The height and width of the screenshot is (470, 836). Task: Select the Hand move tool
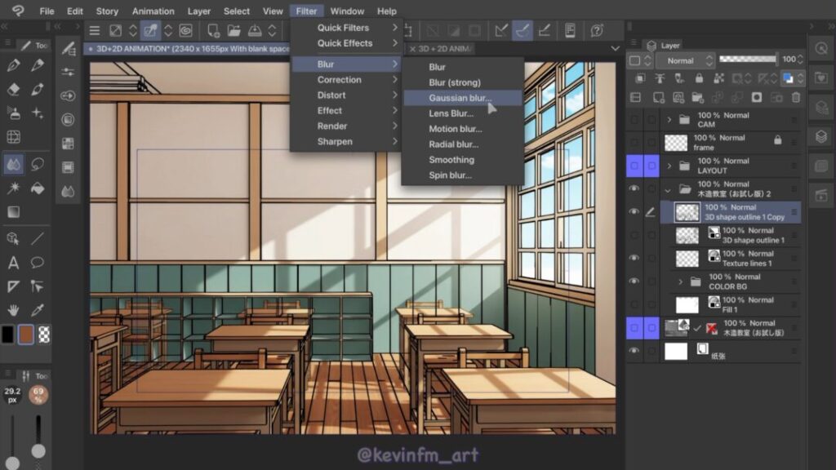(x=13, y=310)
